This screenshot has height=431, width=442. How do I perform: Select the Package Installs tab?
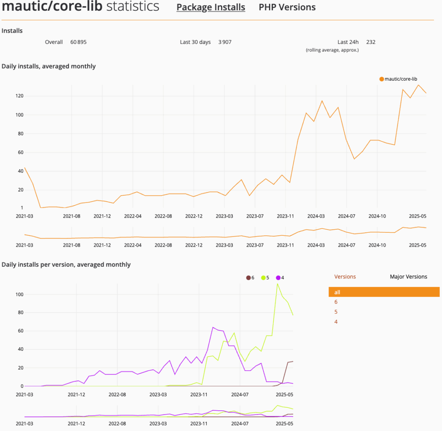(x=211, y=7)
